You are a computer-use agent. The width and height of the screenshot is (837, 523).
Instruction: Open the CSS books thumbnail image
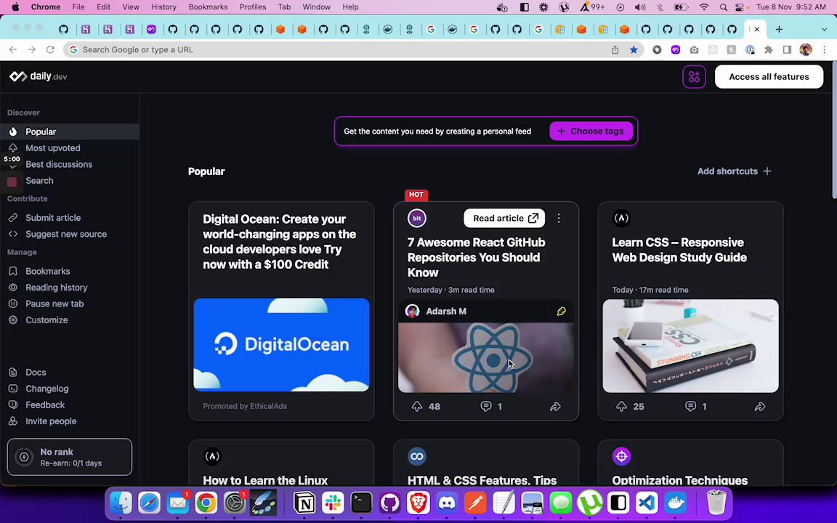click(x=690, y=346)
